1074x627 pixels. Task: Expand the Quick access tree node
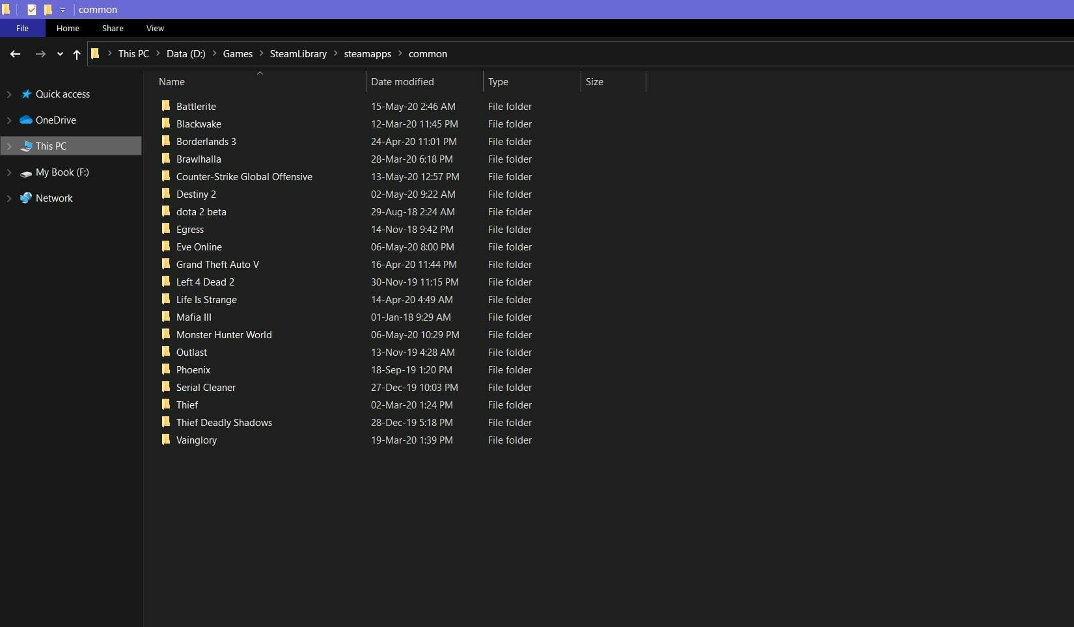(9, 94)
